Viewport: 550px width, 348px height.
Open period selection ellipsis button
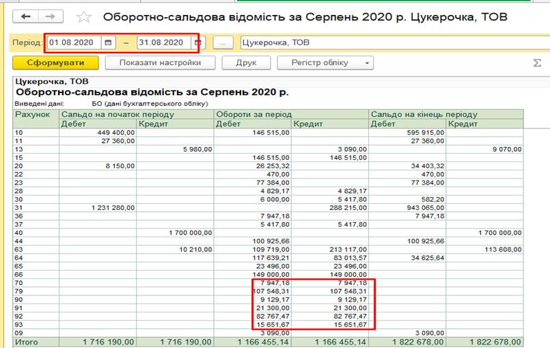[223, 43]
